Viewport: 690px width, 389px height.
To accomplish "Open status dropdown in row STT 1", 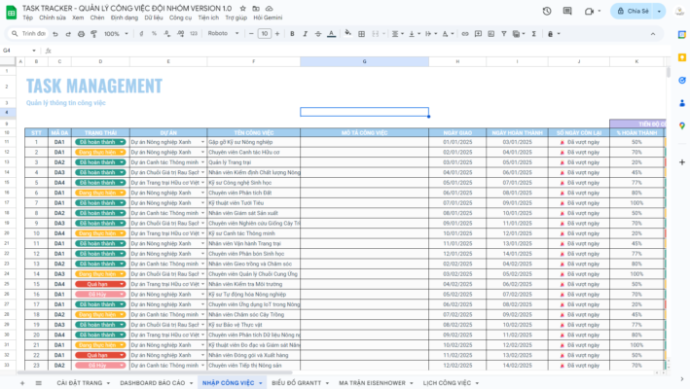I will click(122, 142).
